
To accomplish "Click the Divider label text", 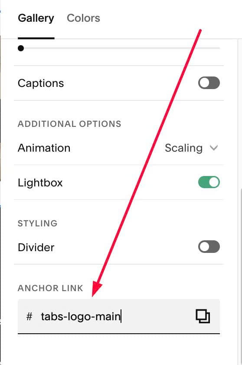I will 36,247.
